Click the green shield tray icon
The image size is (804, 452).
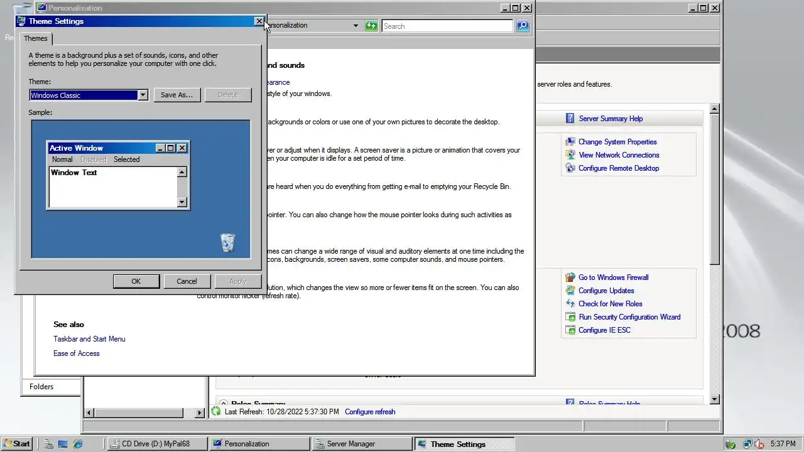[x=731, y=444]
